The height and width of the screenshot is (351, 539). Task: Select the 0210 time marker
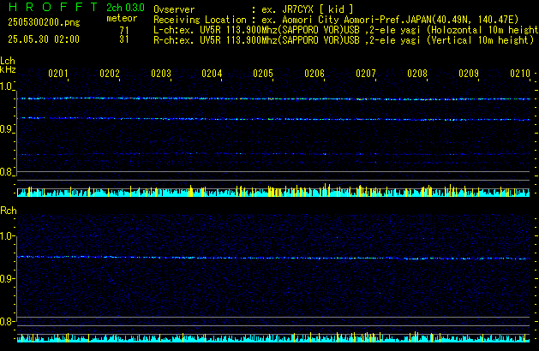point(520,74)
